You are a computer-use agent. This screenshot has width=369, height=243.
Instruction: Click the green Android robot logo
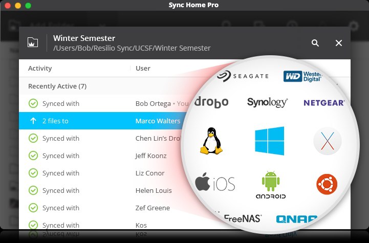(x=271, y=185)
